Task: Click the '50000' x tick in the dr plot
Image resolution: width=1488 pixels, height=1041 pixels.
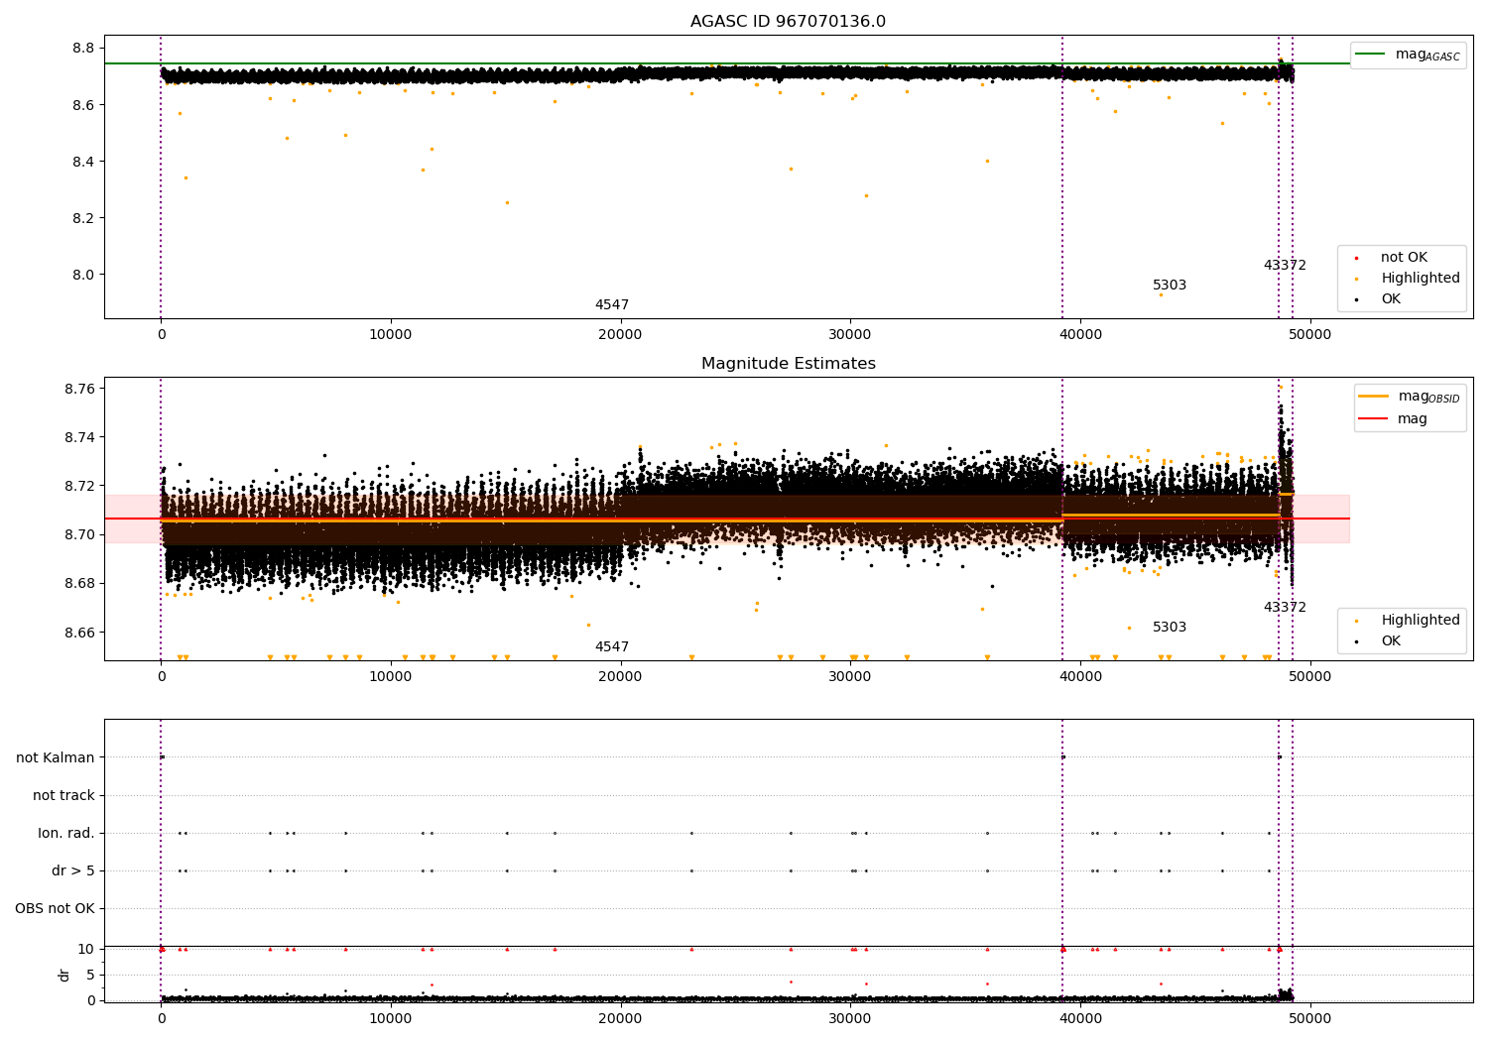Action: (1309, 1018)
